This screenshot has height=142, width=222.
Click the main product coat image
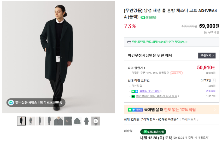(59, 57)
